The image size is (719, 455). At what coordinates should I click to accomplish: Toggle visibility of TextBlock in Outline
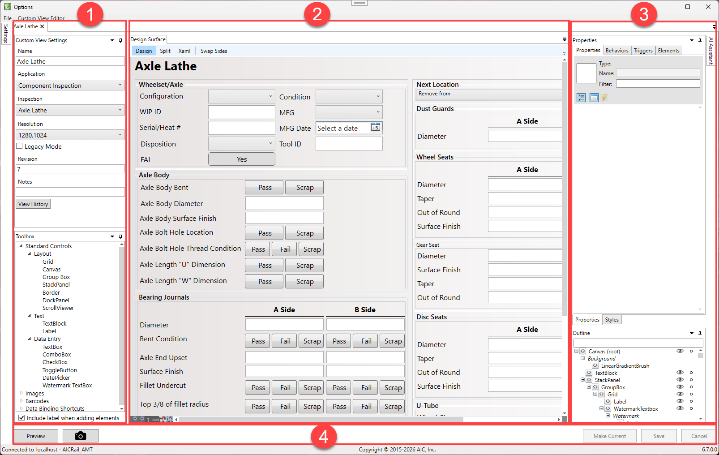pos(680,373)
